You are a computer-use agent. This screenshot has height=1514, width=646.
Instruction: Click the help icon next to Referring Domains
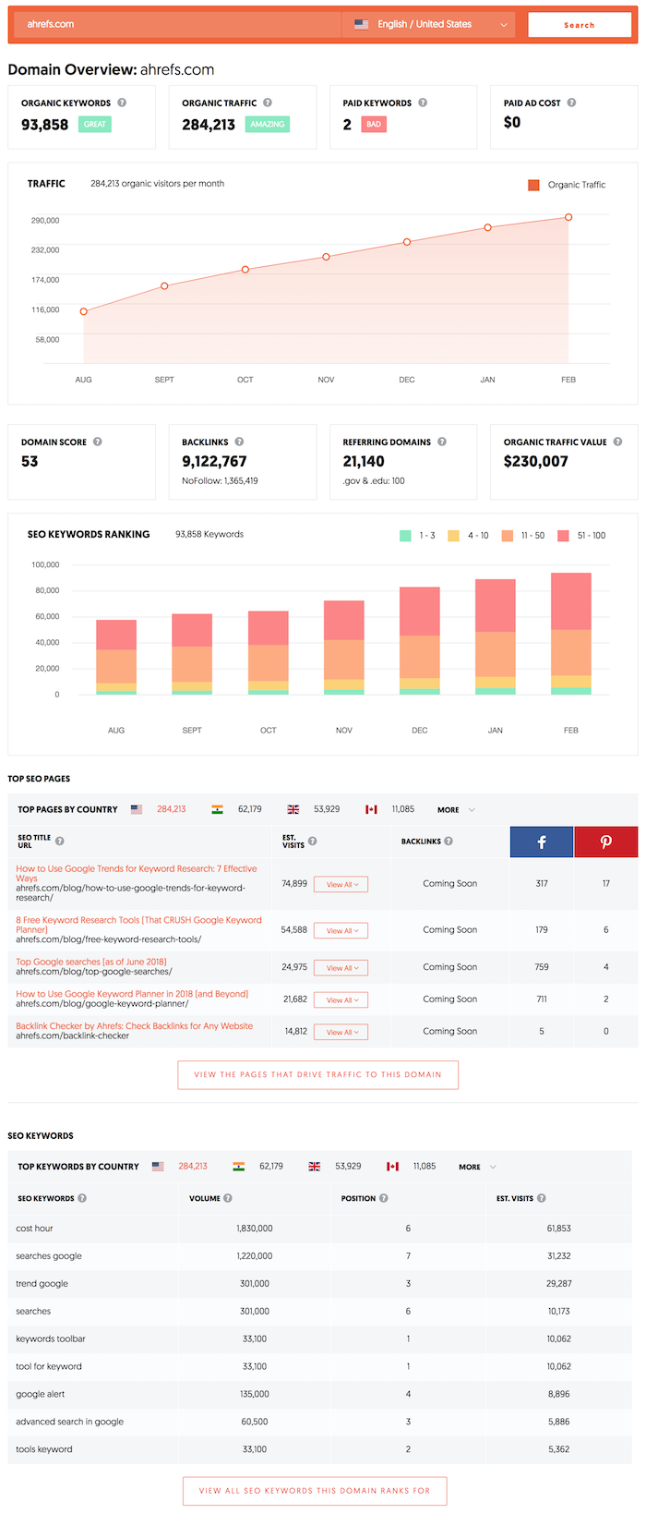pyautogui.click(x=442, y=442)
